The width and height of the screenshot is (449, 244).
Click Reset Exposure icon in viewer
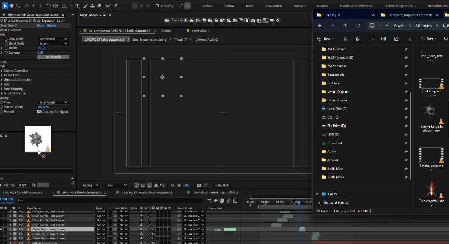coord(179,185)
